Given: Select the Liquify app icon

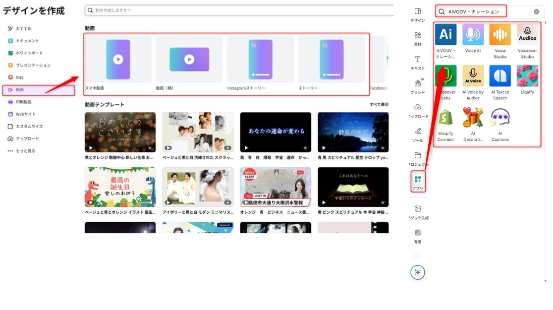Looking at the screenshot, I should 527,76.
